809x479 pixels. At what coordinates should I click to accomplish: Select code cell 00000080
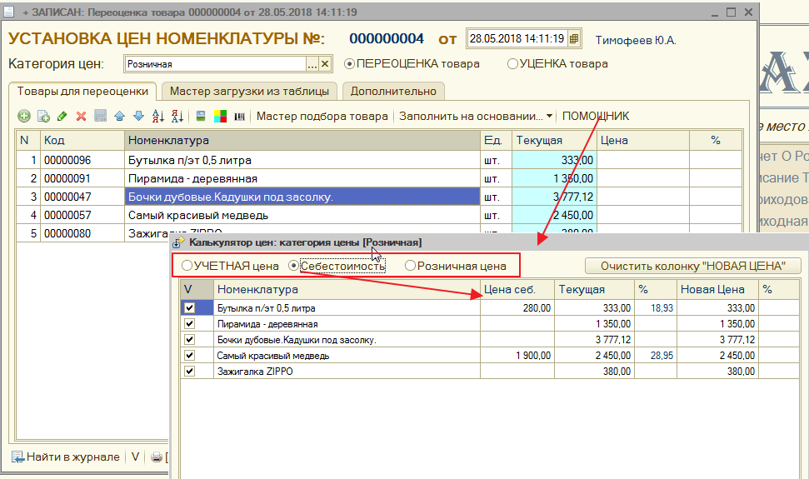(82, 233)
